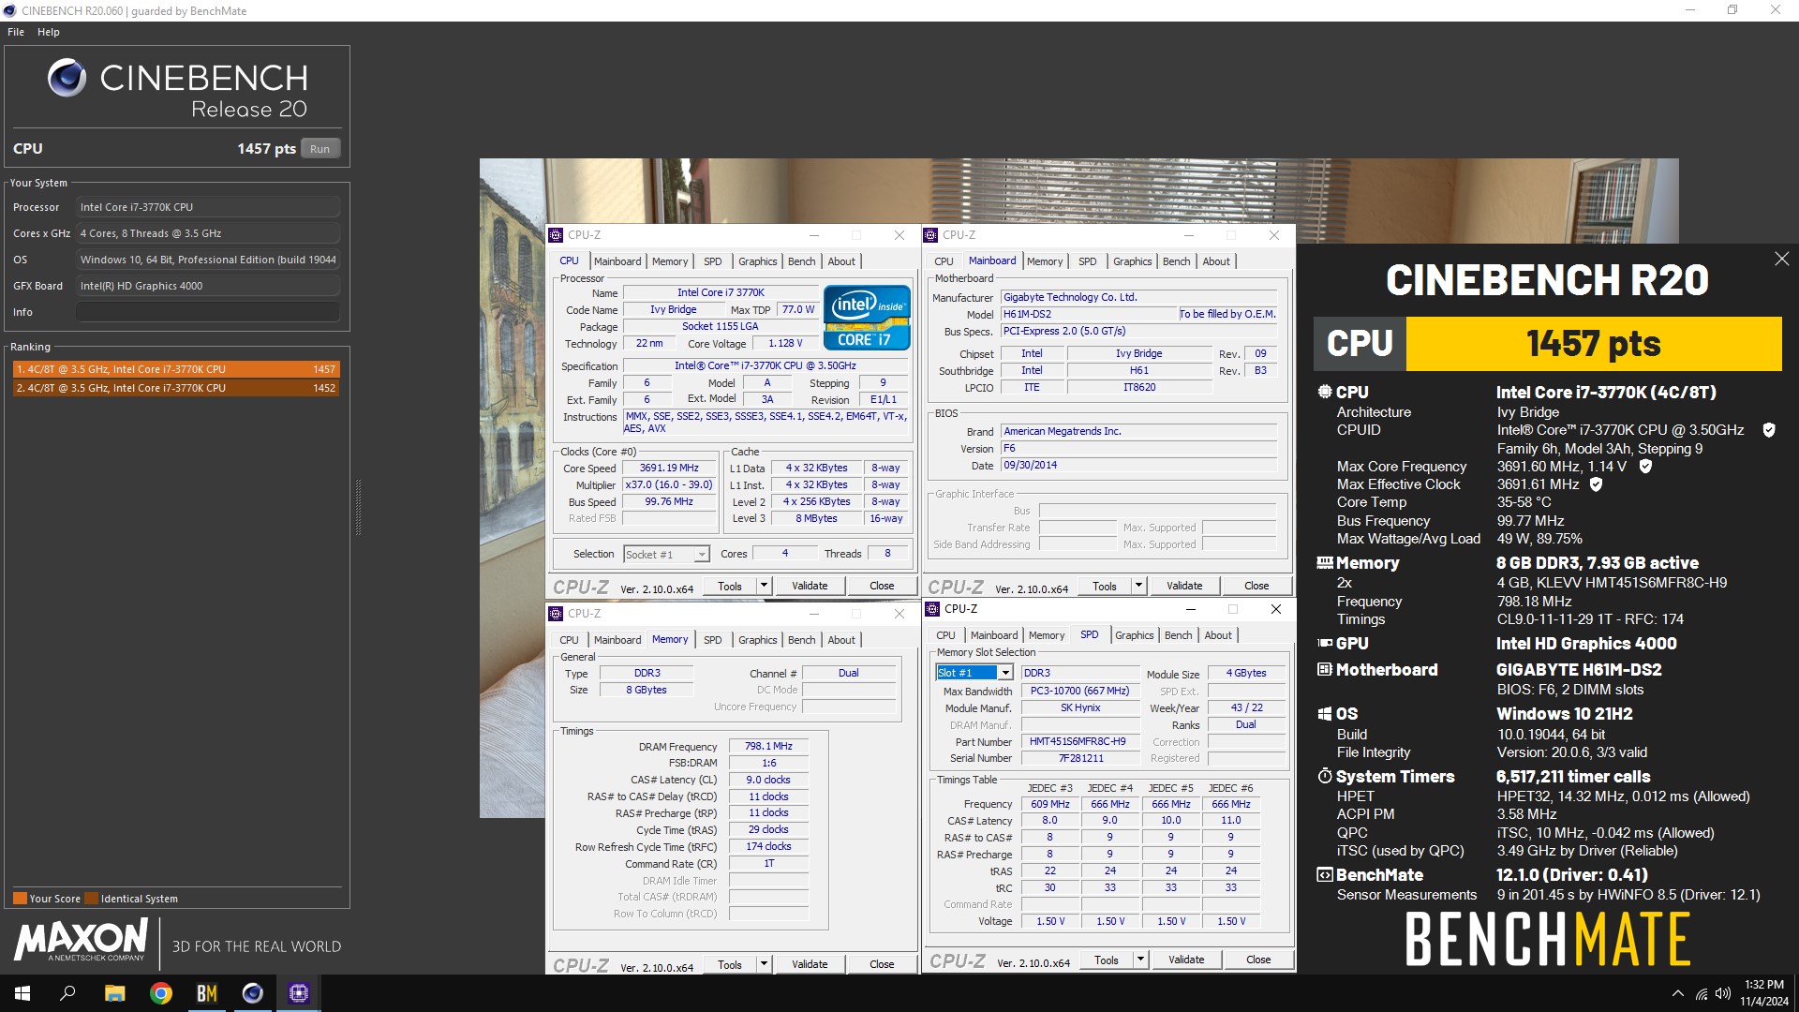Click shield icon beside Max Core Frequency
Image resolution: width=1799 pixels, height=1012 pixels.
click(1645, 466)
